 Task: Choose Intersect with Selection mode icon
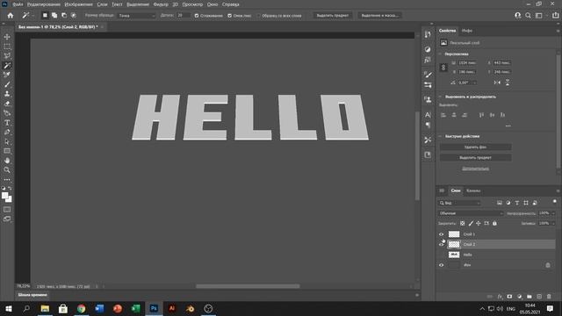[74, 16]
